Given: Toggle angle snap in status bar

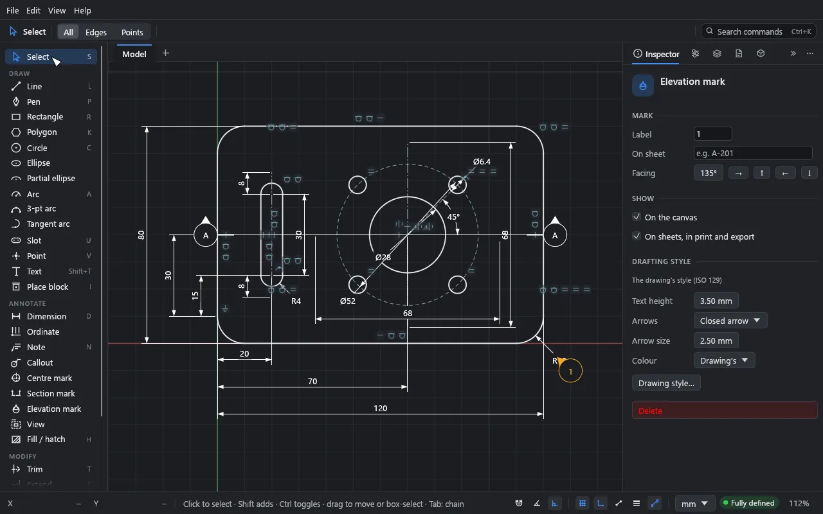Looking at the screenshot, I should click(537, 504).
